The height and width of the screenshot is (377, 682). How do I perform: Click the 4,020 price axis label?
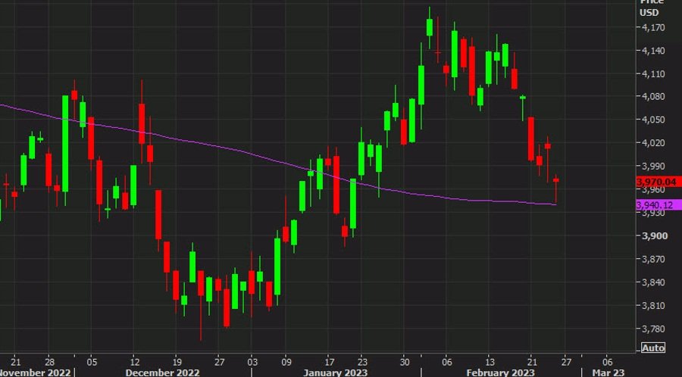pos(652,143)
